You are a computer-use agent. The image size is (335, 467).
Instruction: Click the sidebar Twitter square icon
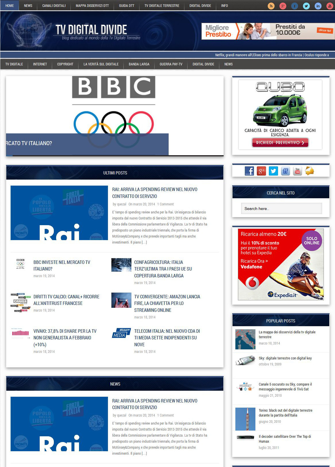point(273,171)
